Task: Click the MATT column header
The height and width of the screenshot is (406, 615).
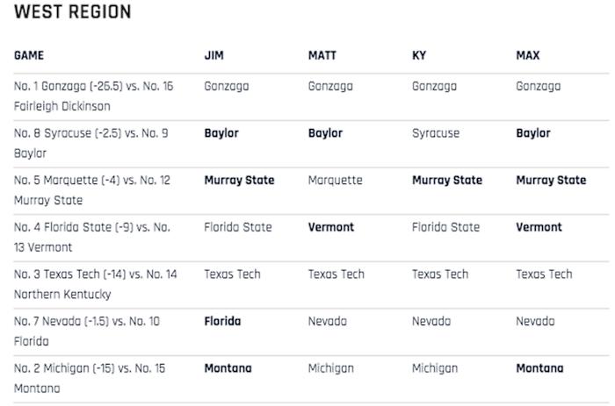Action: pos(322,55)
